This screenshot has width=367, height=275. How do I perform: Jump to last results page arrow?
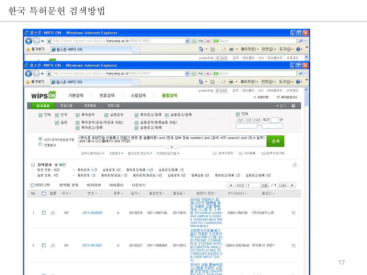pyautogui.click(x=292, y=185)
